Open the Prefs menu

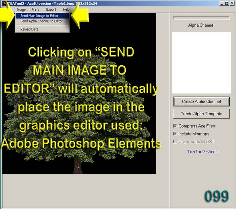[35, 9]
